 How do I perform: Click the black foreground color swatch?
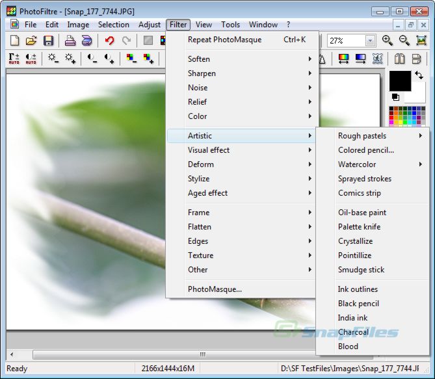pyautogui.click(x=400, y=81)
